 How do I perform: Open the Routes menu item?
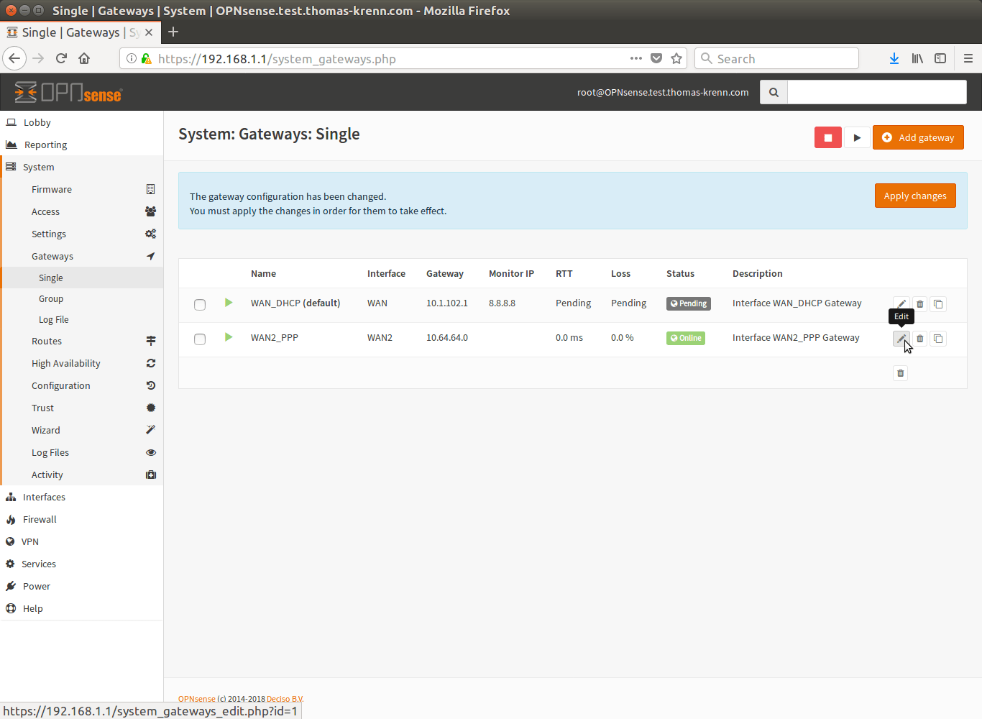tap(47, 341)
